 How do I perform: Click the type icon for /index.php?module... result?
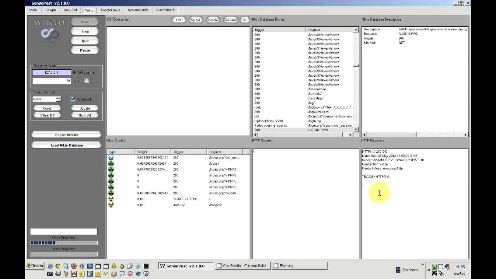[111, 193]
